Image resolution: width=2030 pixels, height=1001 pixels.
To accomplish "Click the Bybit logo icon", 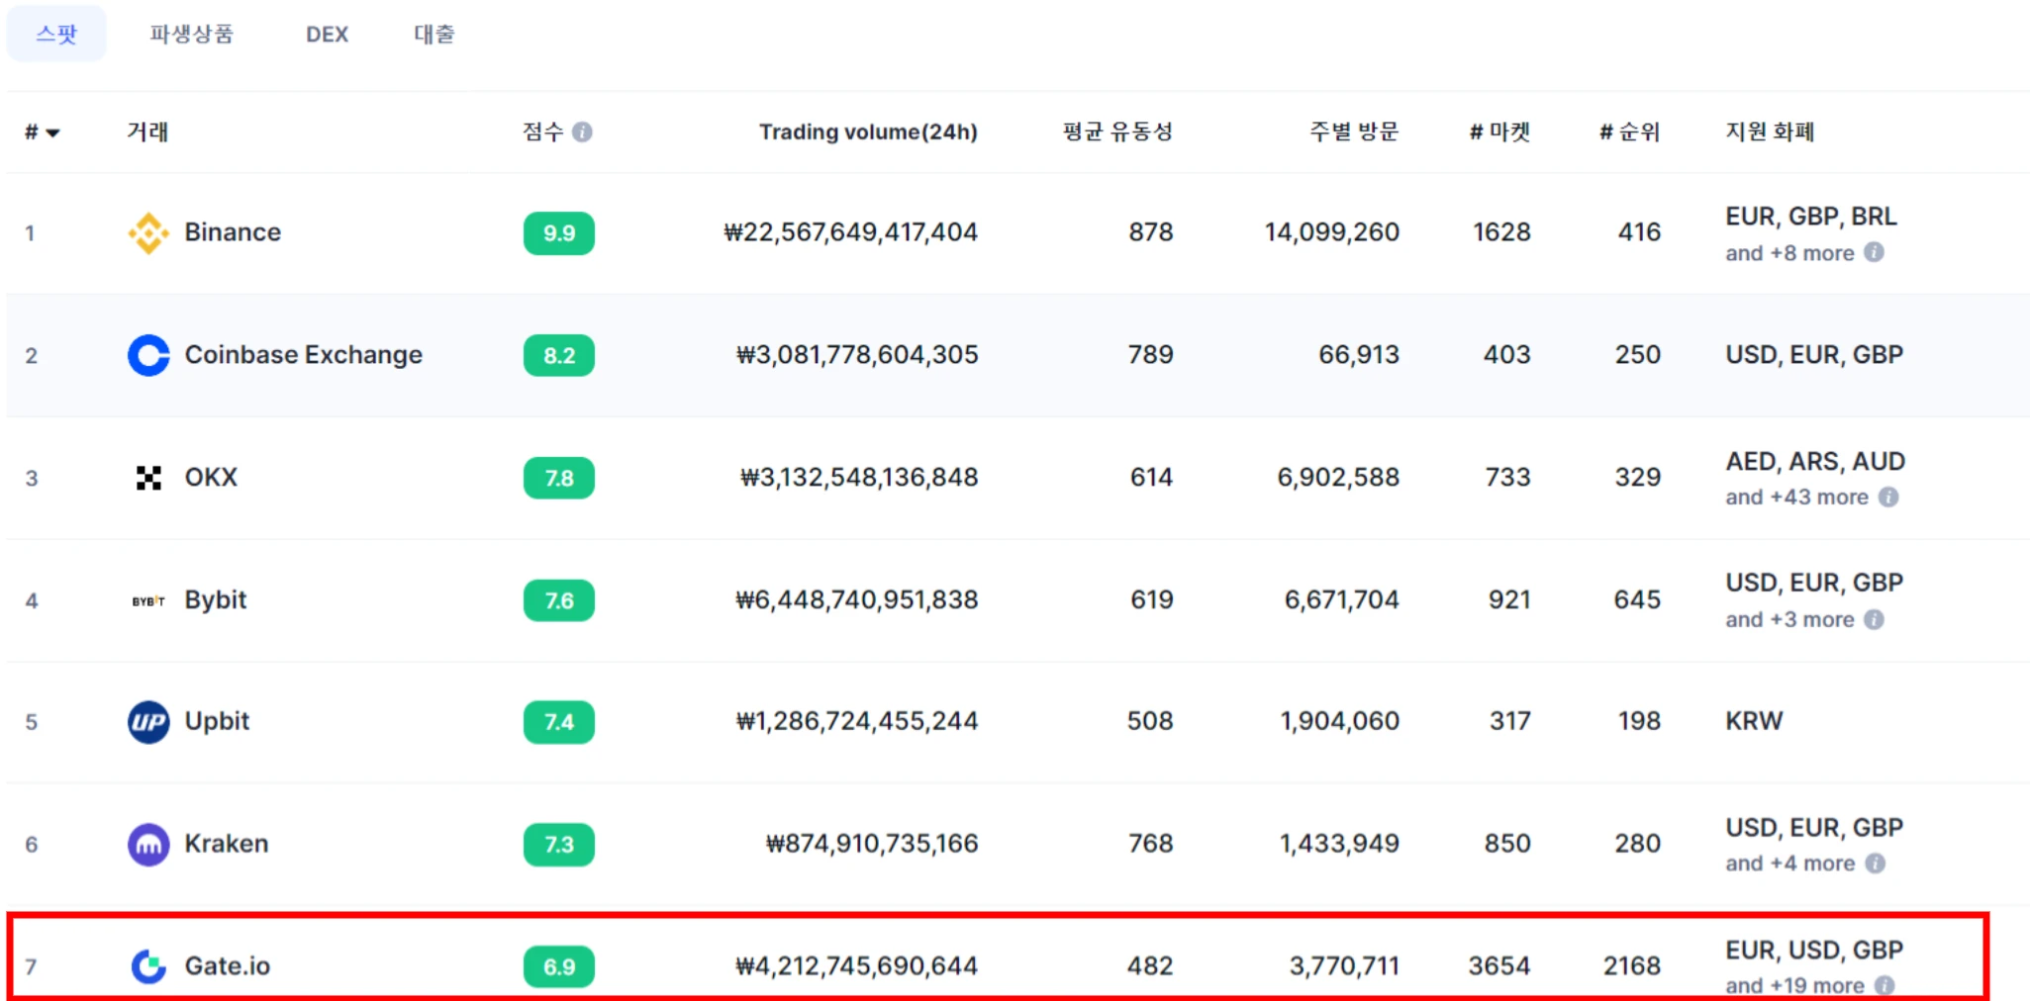I will [148, 600].
